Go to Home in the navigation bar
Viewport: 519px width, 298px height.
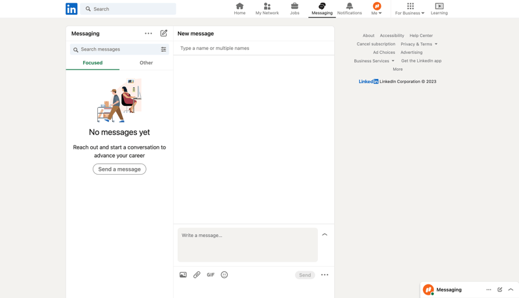[239, 9]
